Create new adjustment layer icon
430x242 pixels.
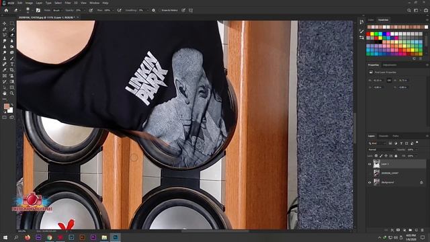click(x=404, y=230)
